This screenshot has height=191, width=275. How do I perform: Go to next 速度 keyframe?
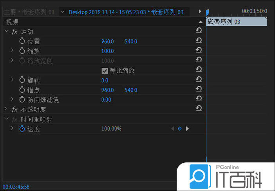tap(187, 129)
